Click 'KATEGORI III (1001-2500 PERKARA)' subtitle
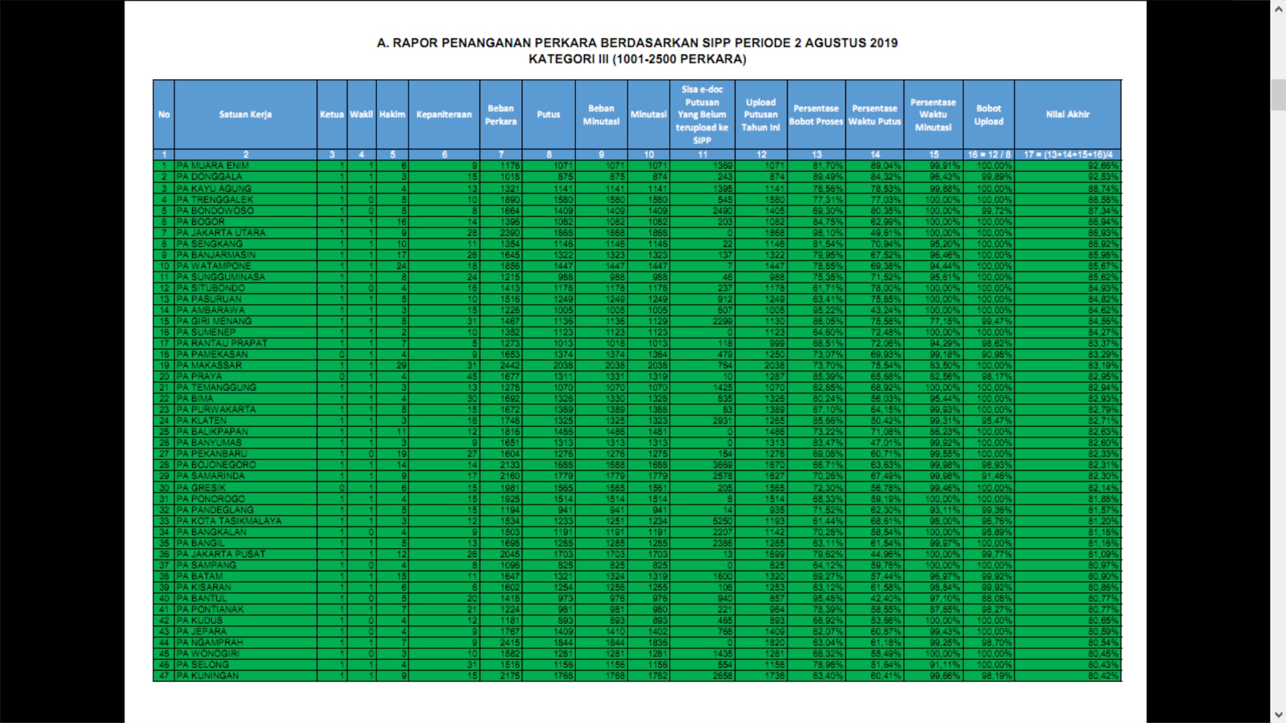The width and height of the screenshot is (1286, 723). pos(637,59)
